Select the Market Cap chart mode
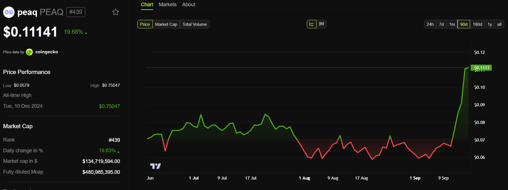 pyautogui.click(x=166, y=24)
